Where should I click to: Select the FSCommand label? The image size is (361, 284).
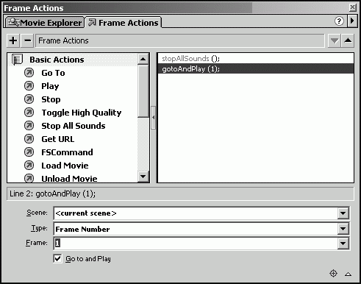coord(67,152)
